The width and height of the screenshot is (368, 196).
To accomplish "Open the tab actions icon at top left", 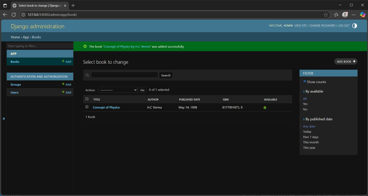I will click(x=5, y=5).
